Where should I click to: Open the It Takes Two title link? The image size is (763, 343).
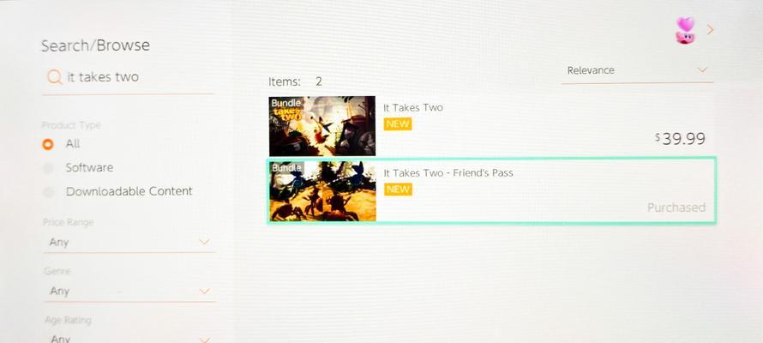click(x=413, y=107)
